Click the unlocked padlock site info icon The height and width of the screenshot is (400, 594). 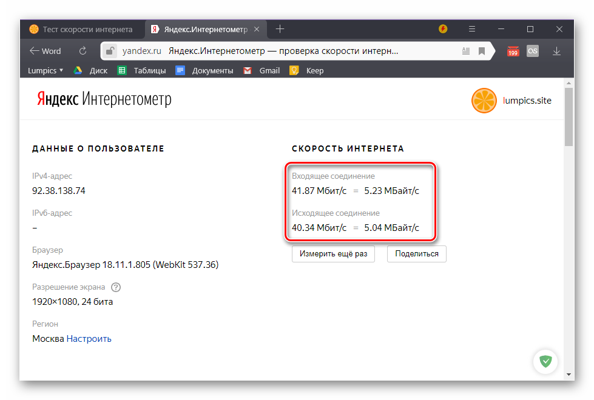[109, 52]
